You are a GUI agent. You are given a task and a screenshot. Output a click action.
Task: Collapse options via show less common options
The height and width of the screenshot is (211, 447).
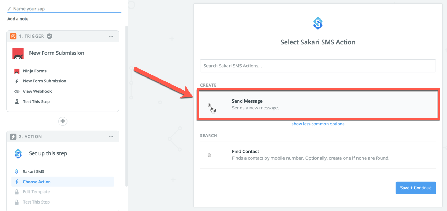[318, 124]
